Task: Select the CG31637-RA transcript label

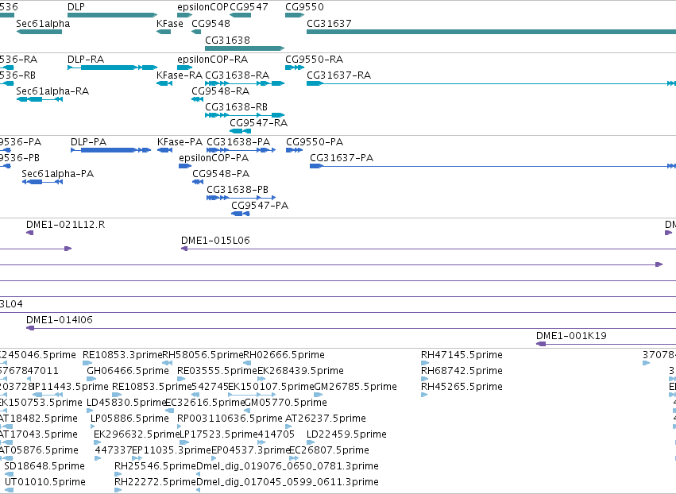Action: pos(339,75)
